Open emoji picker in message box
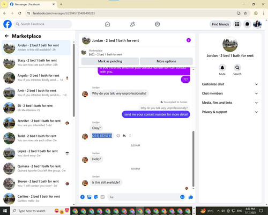This screenshot has height=215, width=268. (x=182, y=197)
